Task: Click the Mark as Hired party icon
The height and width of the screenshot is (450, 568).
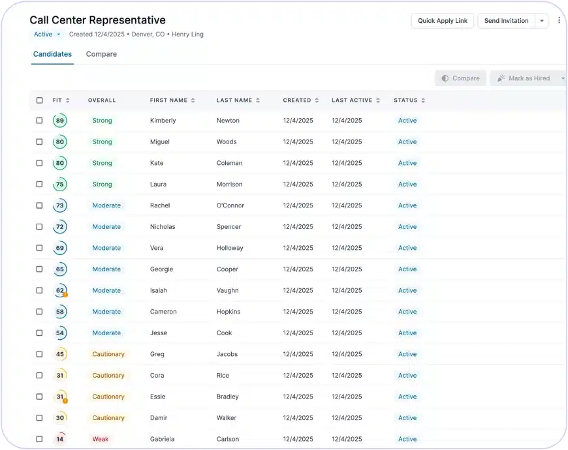Action: point(501,78)
